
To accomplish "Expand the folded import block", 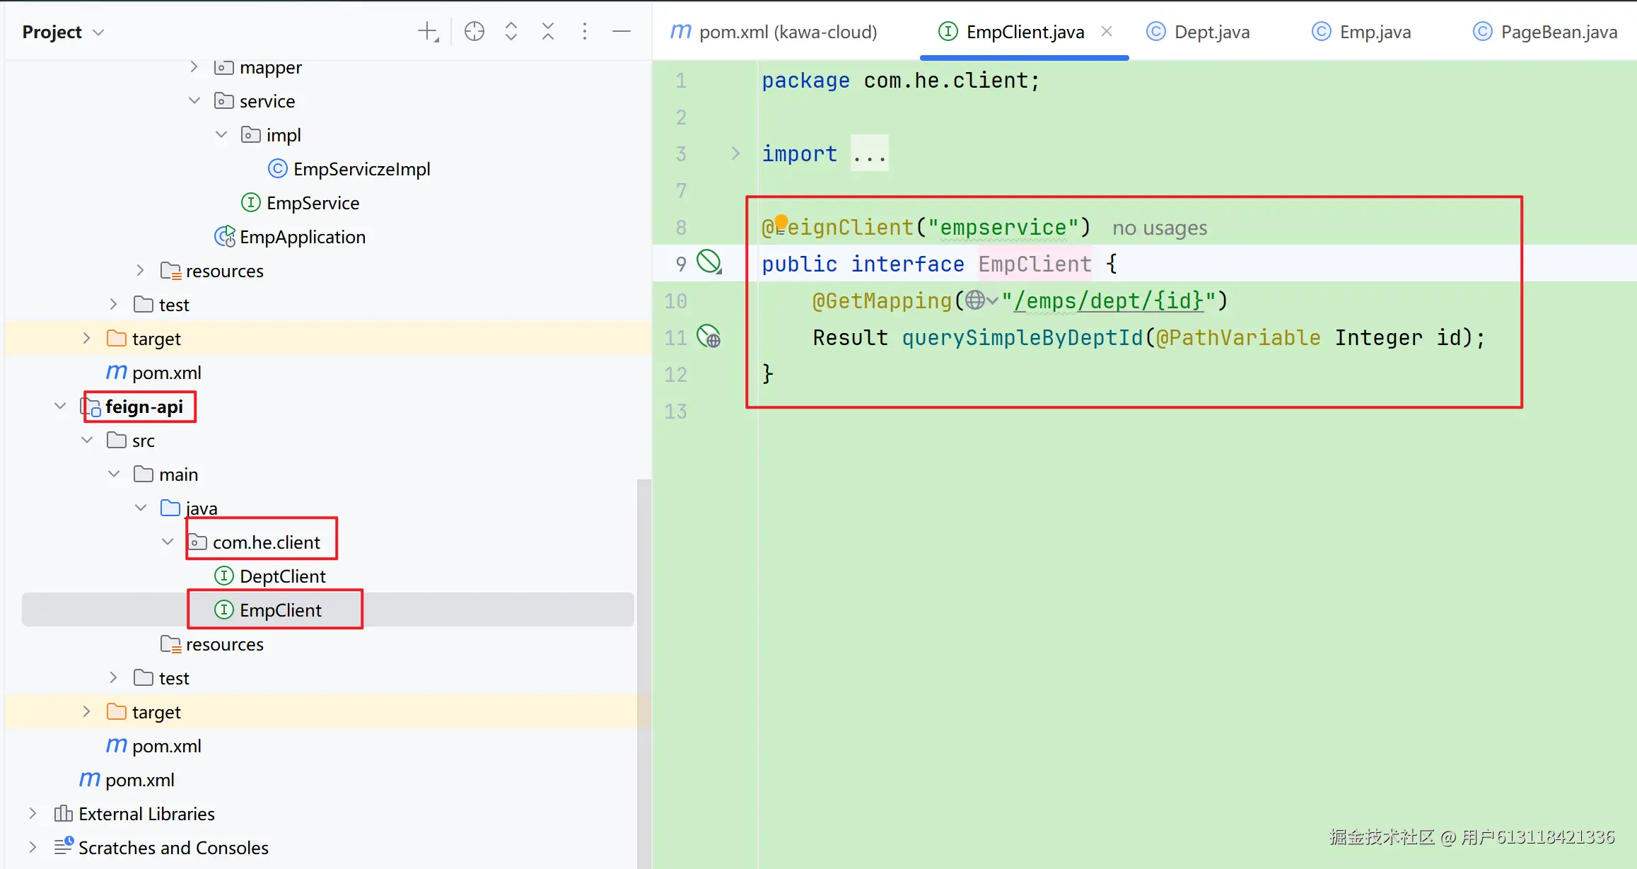I will point(735,153).
